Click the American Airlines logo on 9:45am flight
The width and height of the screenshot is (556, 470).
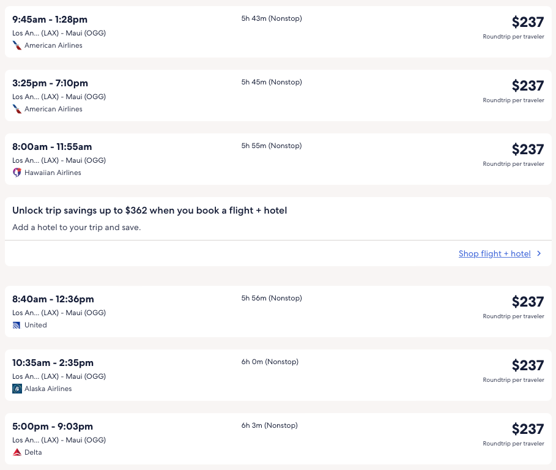pos(17,45)
